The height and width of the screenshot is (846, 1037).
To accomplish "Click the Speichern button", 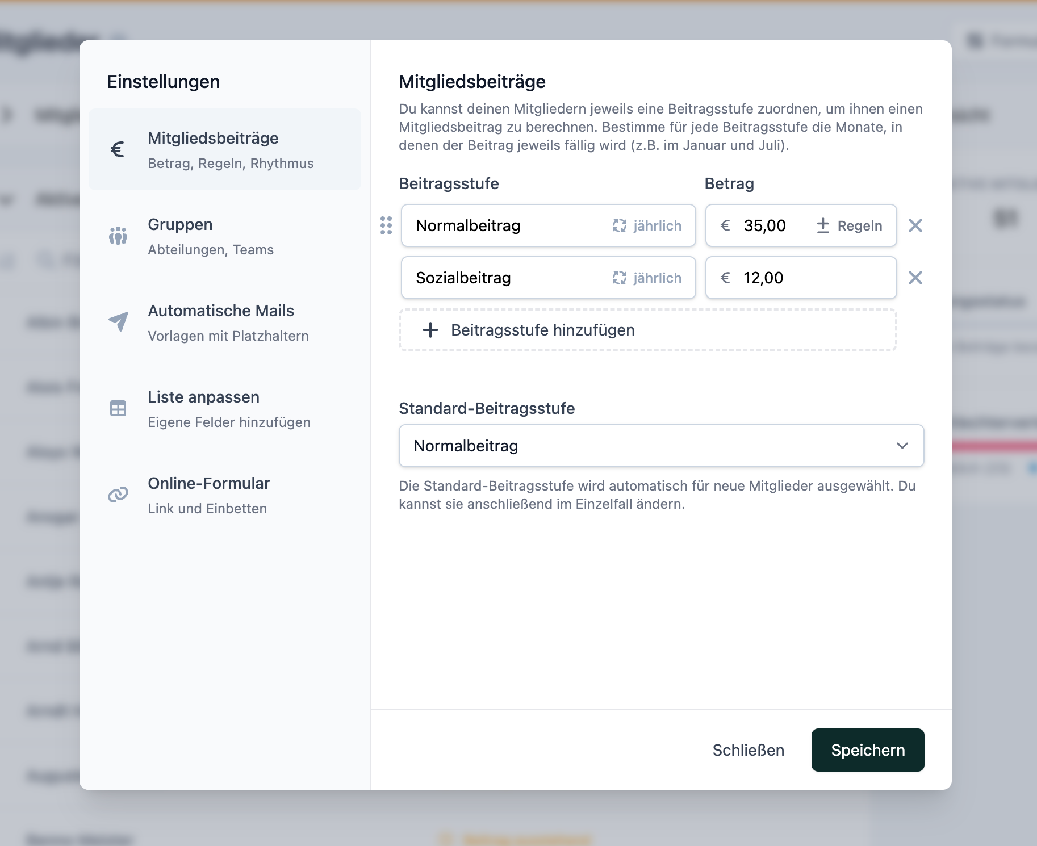I will pos(867,750).
